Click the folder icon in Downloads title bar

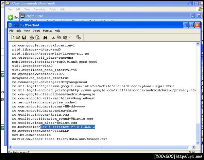8,3
